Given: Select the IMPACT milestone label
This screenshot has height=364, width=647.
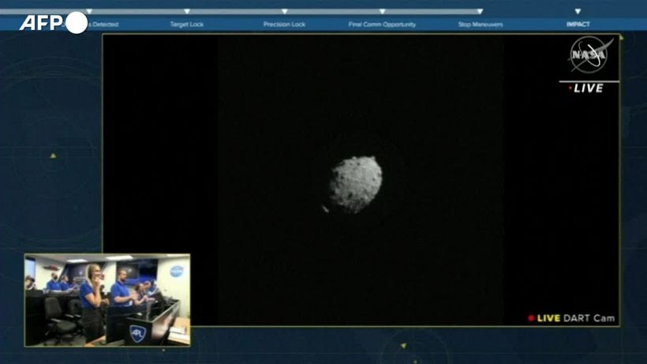Looking at the screenshot, I should 578,24.
